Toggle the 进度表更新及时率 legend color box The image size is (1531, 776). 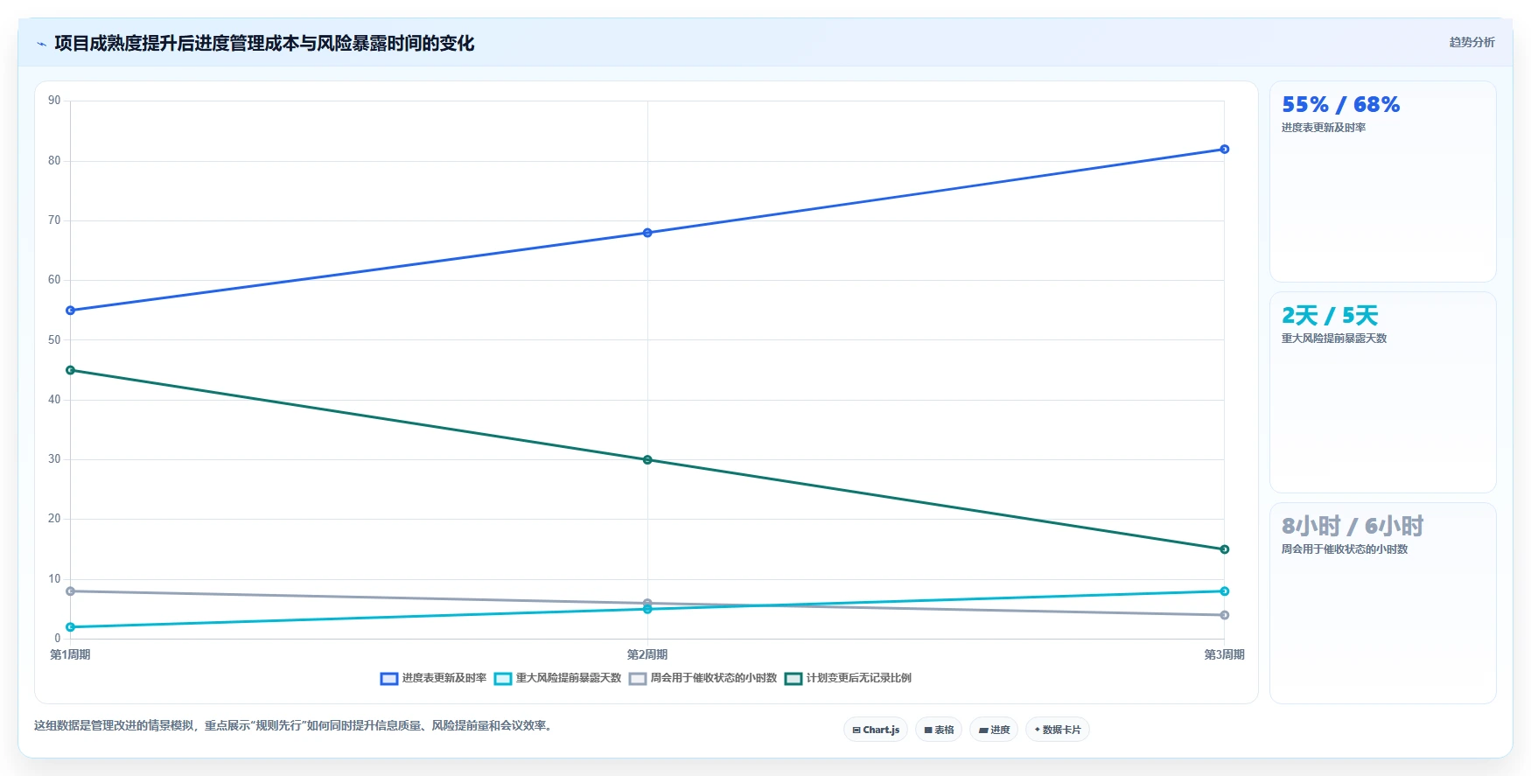pos(389,679)
